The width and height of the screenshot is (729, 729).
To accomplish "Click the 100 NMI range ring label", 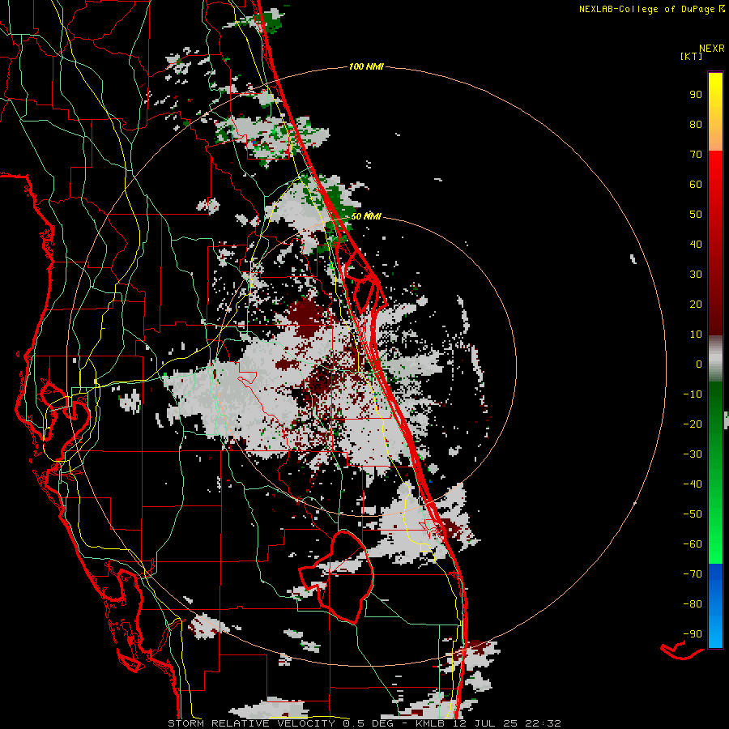I will [x=366, y=67].
